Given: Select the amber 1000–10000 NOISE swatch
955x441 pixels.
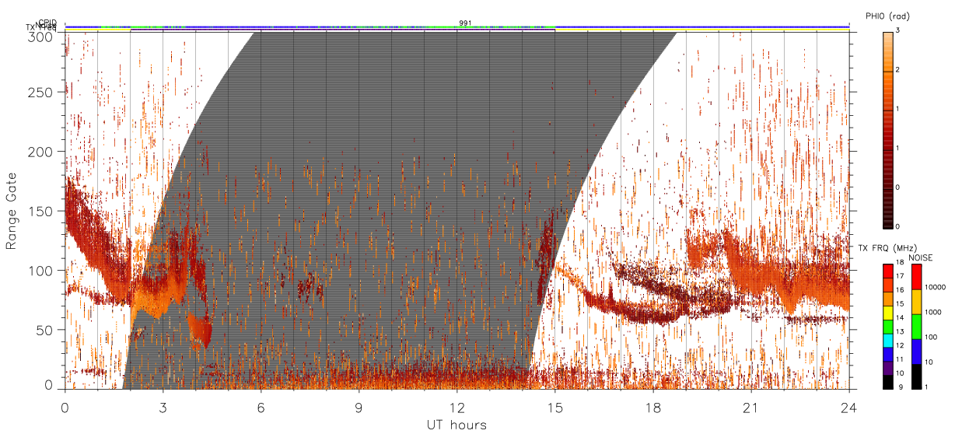Looking at the screenshot, I should (915, 302).
